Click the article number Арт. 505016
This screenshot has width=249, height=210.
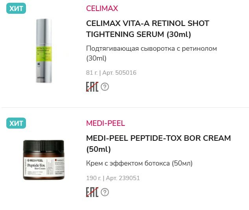(120, 73)
